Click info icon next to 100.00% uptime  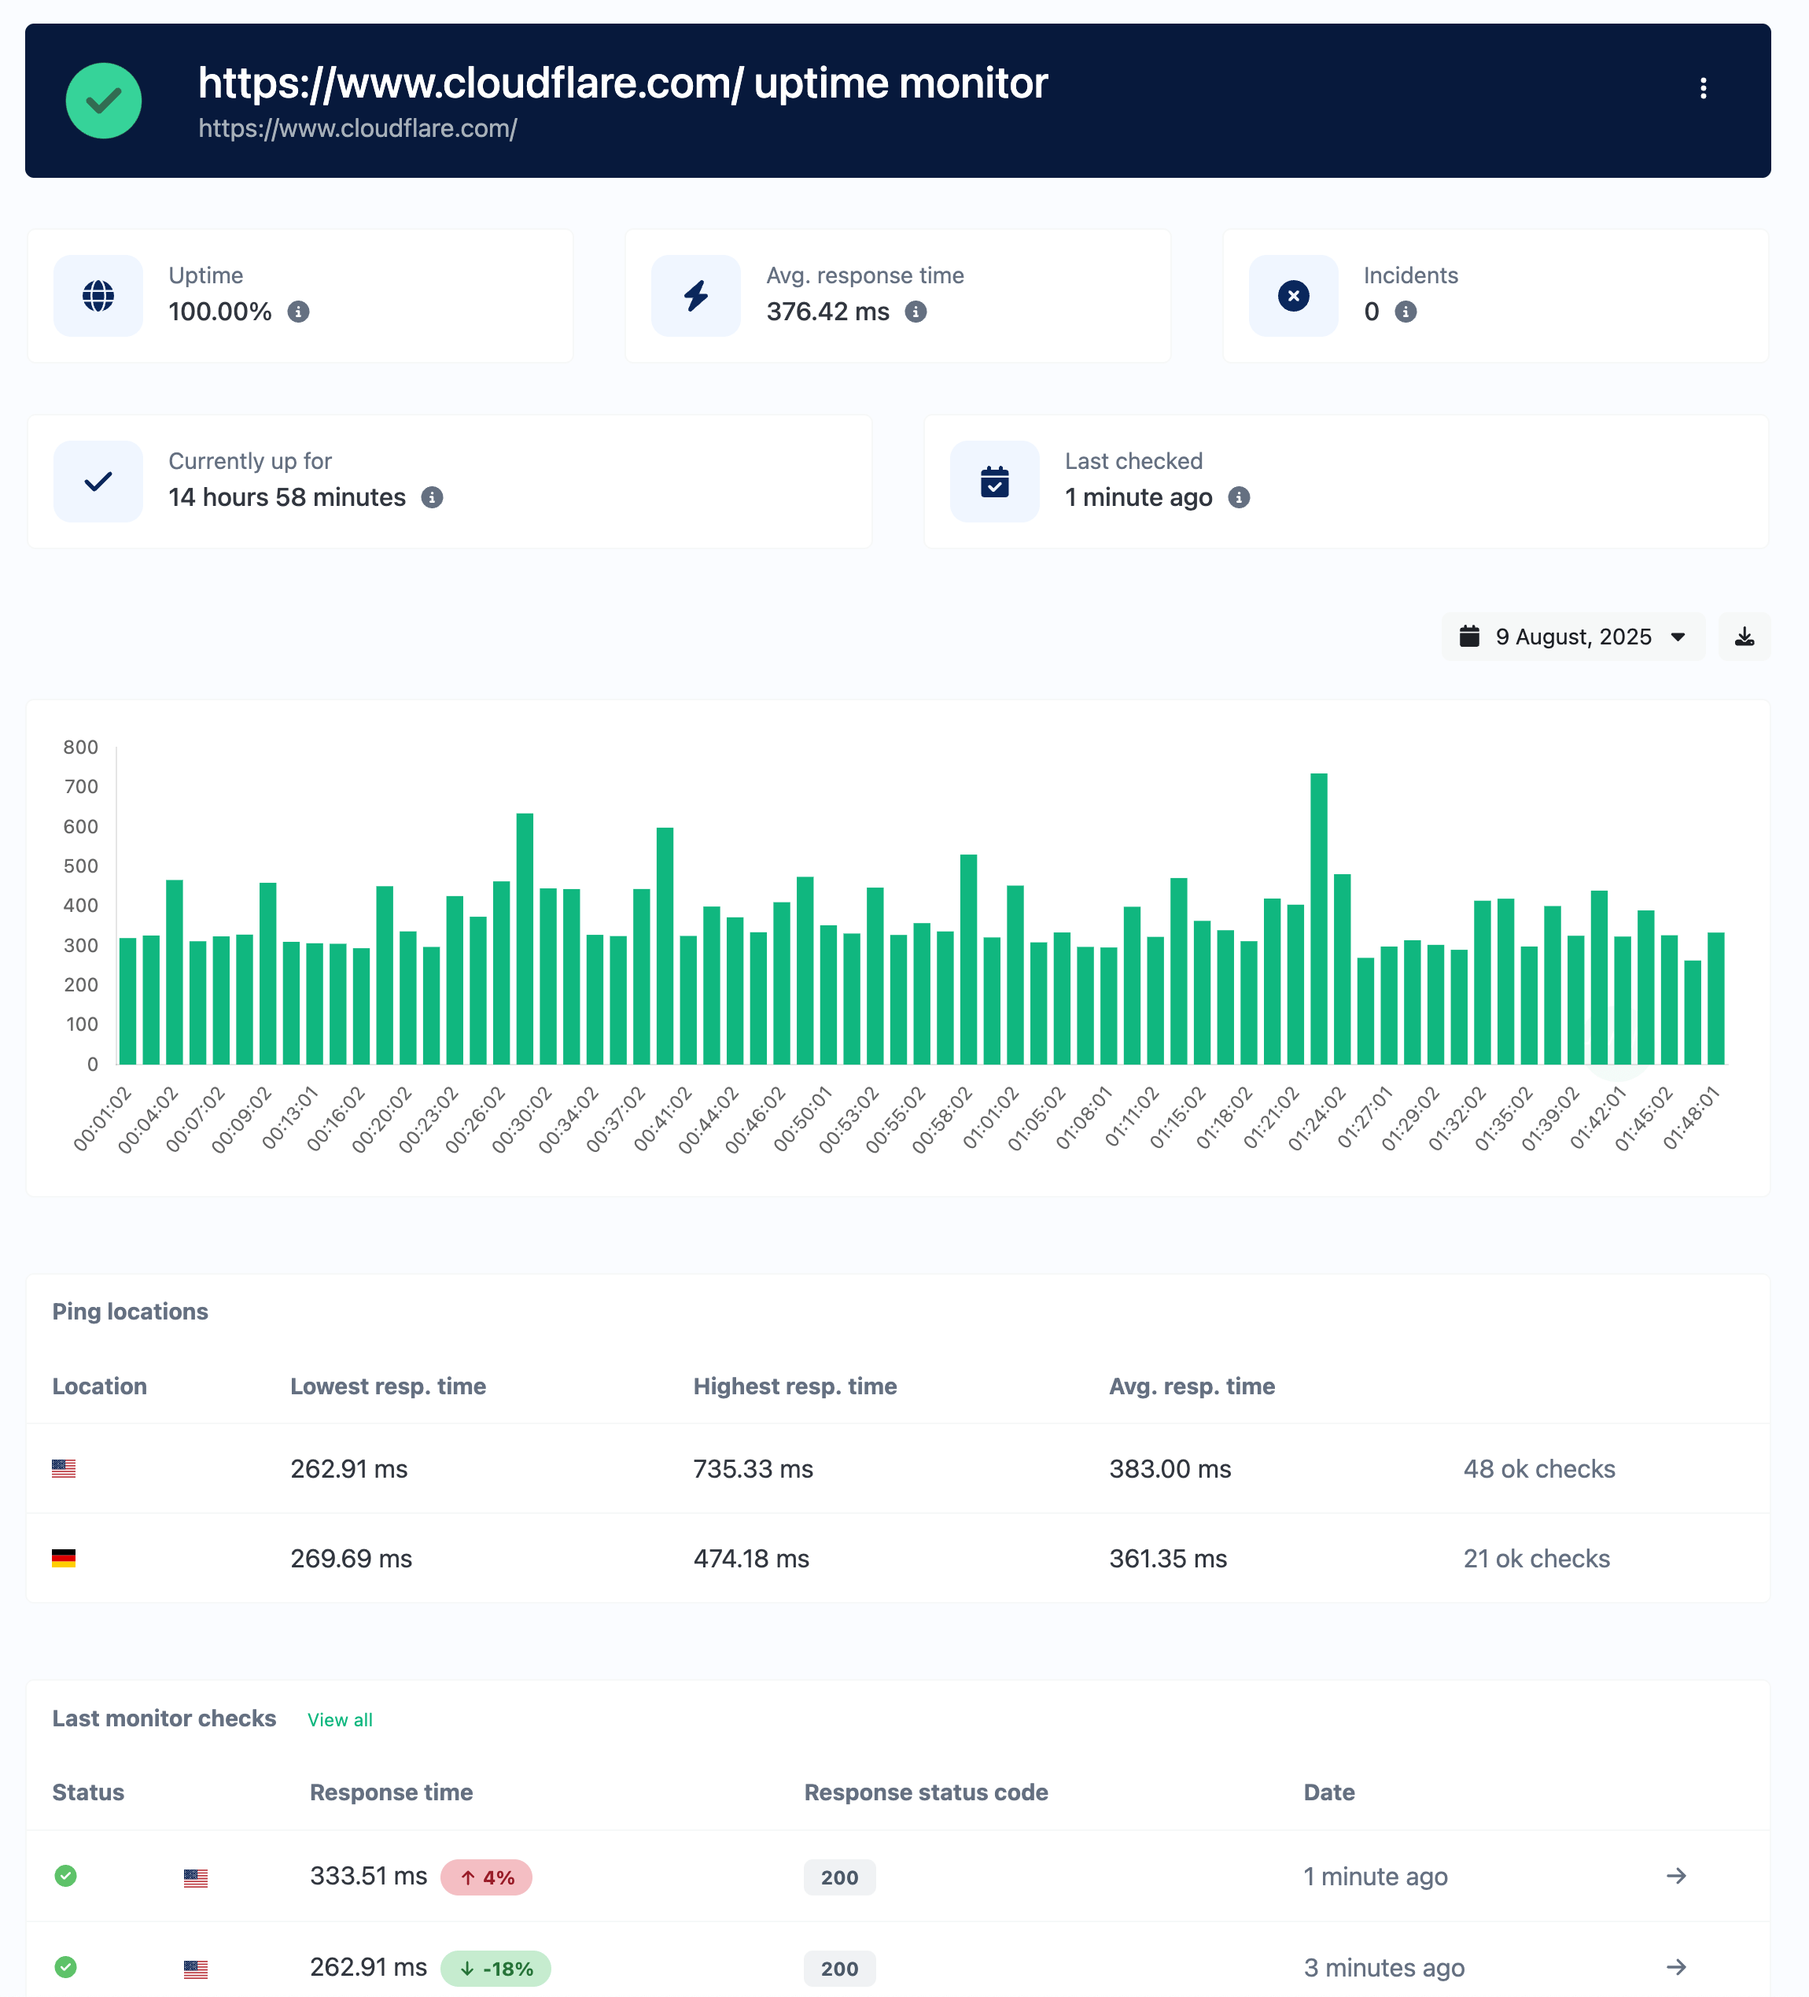click(x=298, y=312)
